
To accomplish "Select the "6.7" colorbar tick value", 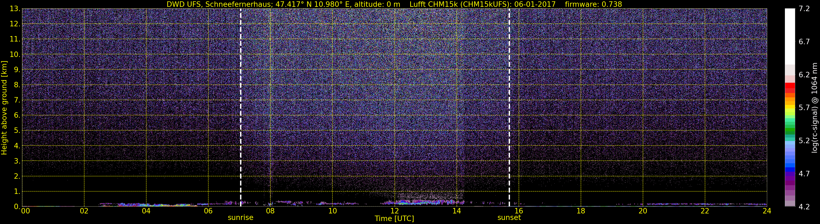I will tap(804, 42).
